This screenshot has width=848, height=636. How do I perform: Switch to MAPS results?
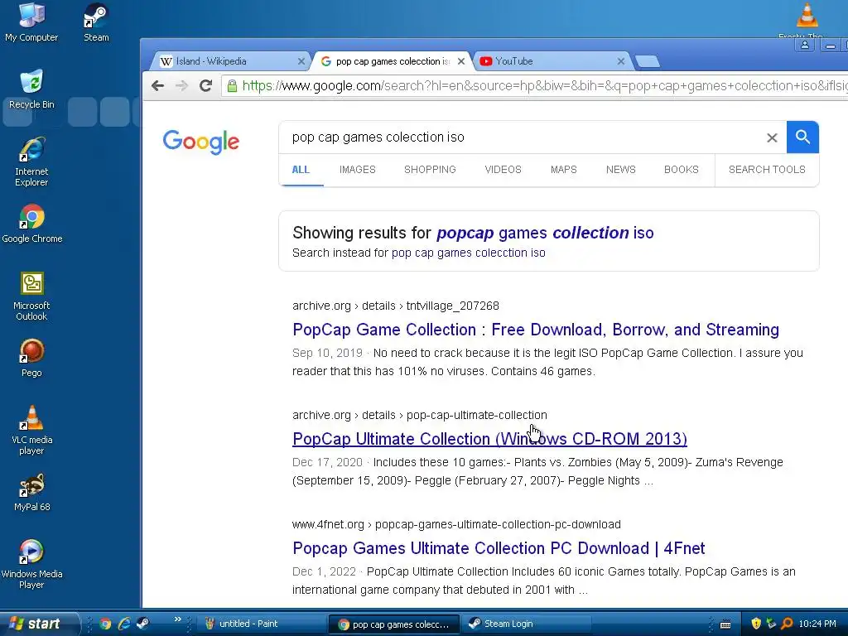click(x=563, y=170)
